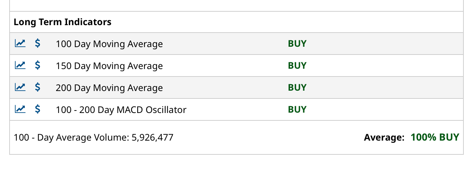Open chart icon for 200 Day Moving Average

pyautogui.click(x=20, y=87)
